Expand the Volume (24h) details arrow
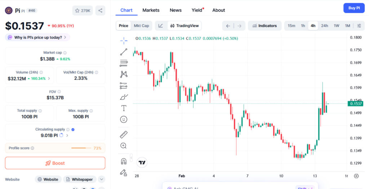The height and width of the screenshot is (189, 369). [49, 78]
